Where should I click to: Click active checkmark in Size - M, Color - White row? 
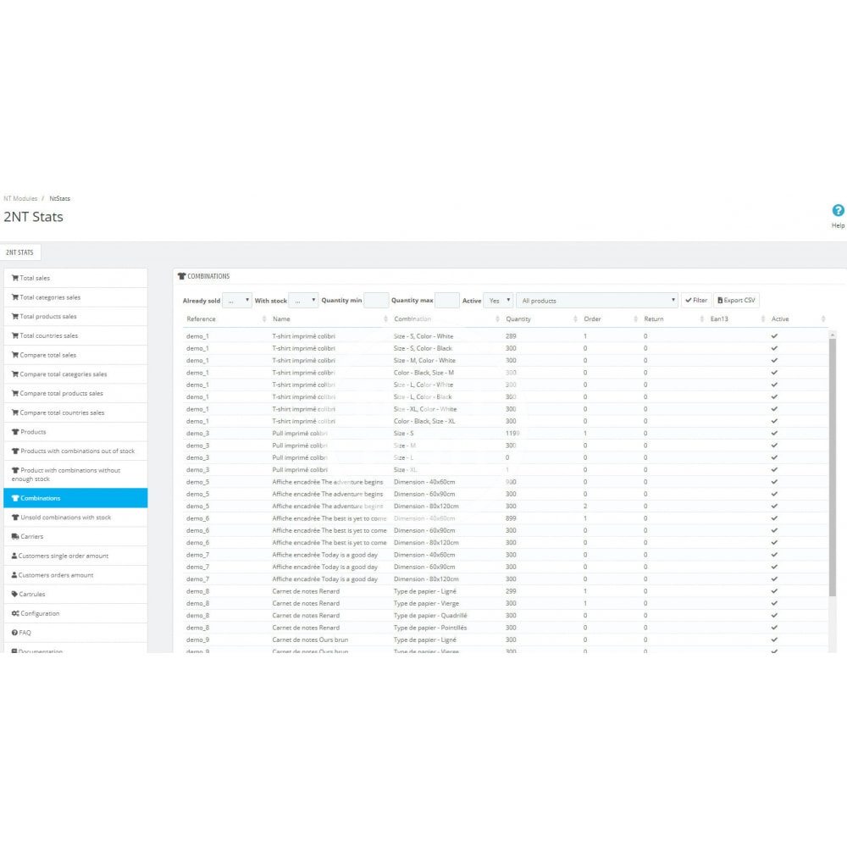click(774, 360)
